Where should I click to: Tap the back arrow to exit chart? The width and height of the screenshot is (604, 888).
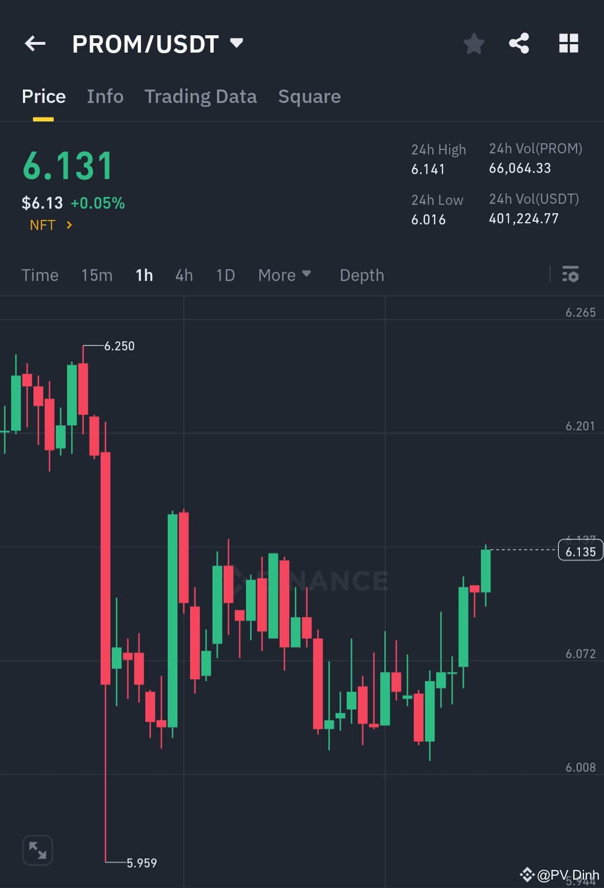coord(35,43)
